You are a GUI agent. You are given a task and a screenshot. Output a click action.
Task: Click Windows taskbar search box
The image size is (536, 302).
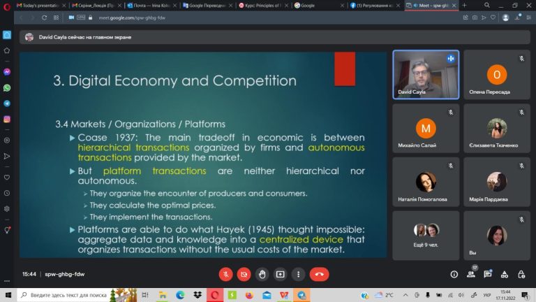(77, 295)
